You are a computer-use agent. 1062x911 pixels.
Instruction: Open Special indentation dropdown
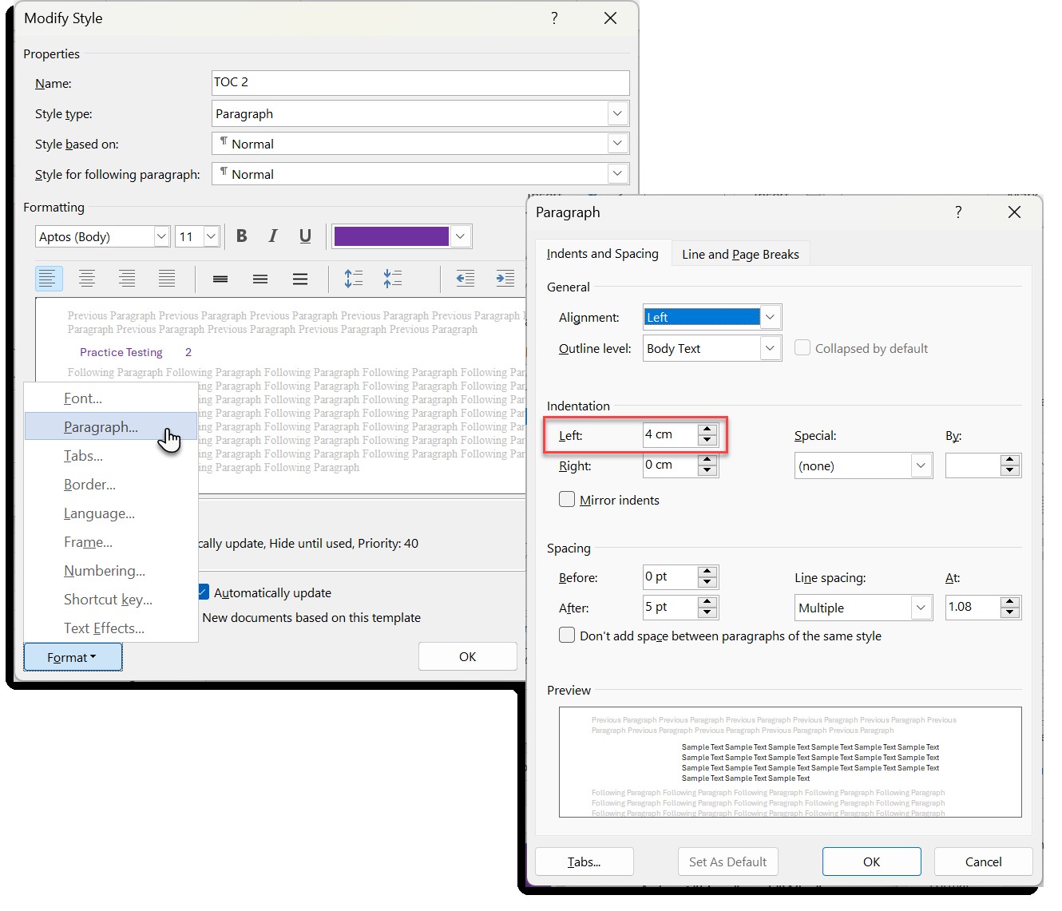921,465
